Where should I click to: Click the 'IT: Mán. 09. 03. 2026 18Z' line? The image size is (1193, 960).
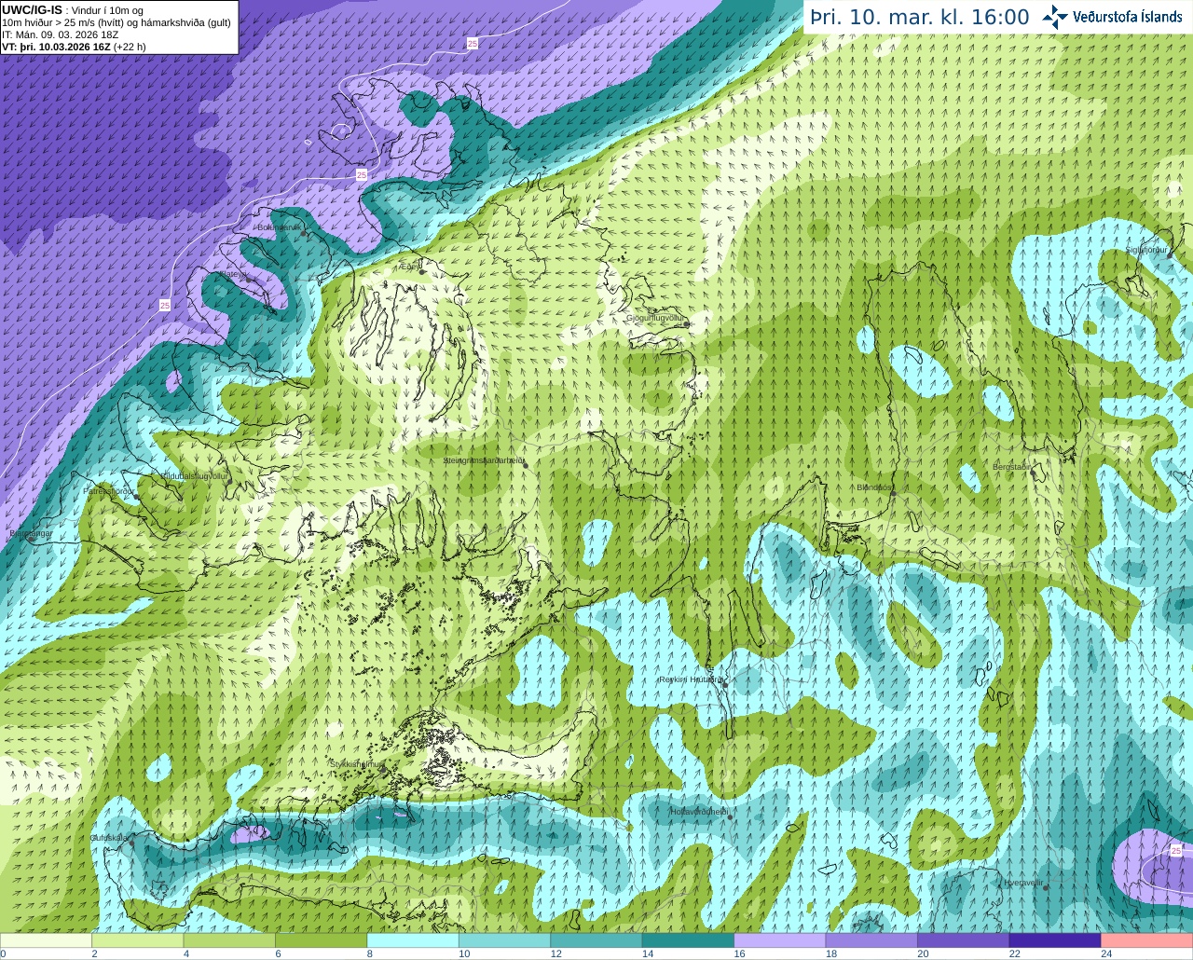[x=61, y=34]
